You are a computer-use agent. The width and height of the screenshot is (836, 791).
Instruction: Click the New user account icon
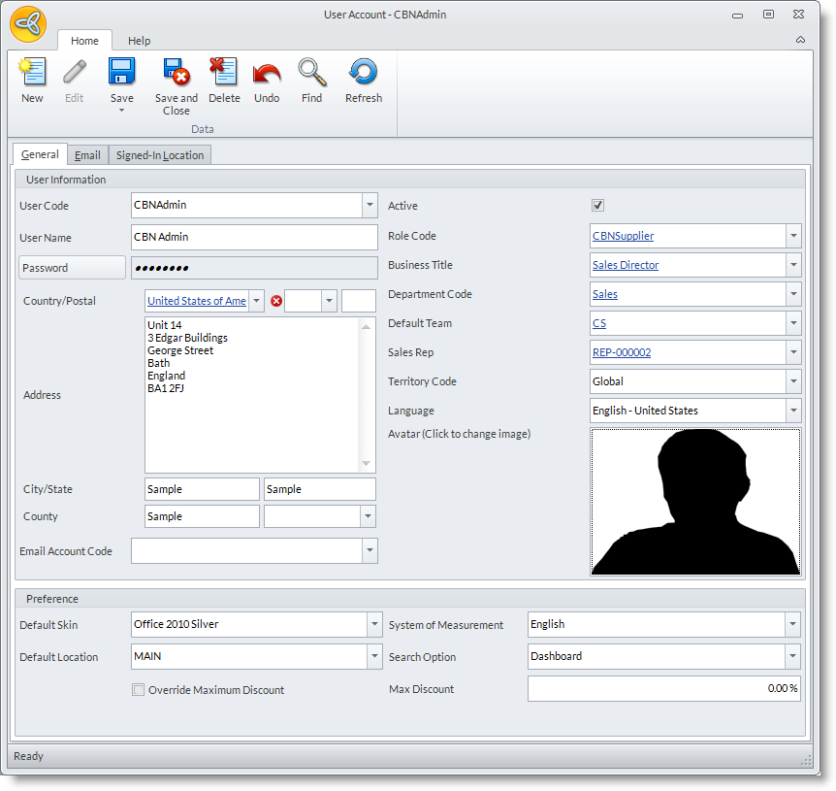point(32,74)
